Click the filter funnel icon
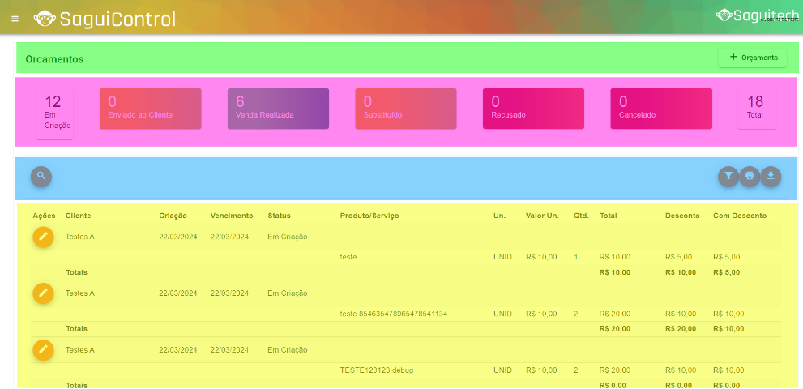Image resolution: width=803 pixels, height=389 pixels. point(728,177)
